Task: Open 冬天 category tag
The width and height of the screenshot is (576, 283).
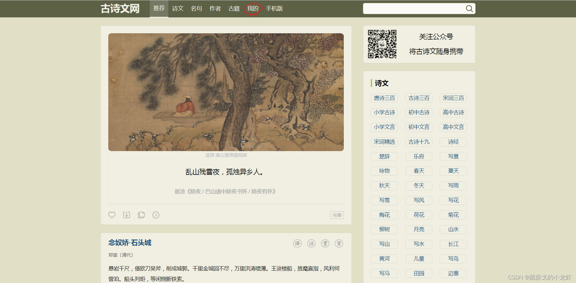Action: coord(419,186)
